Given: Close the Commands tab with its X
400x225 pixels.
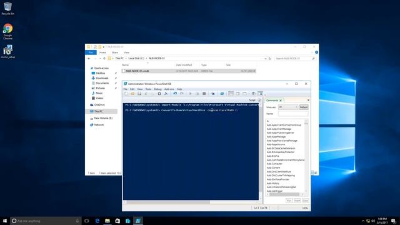Looking at the screenshot, I should [281, 101].
